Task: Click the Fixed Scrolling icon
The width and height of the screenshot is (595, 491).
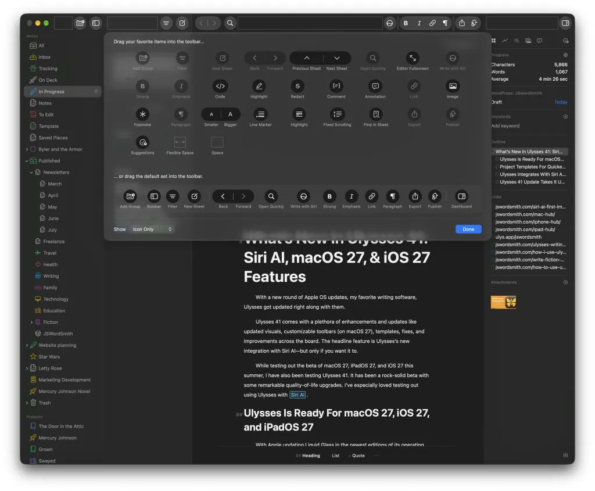Action: pos(338,114)
